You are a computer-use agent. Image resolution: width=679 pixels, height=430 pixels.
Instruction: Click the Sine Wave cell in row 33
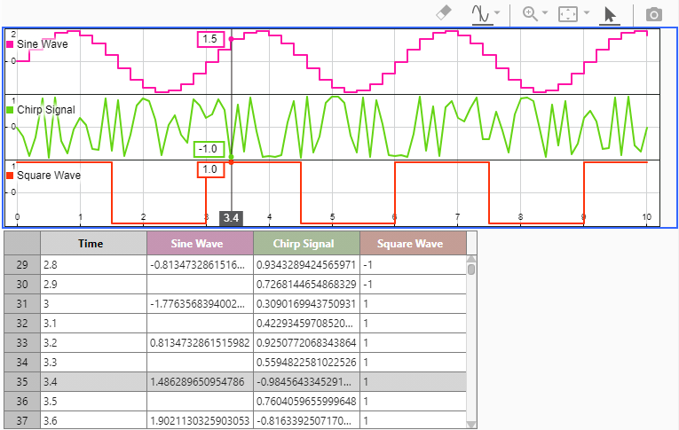[x=200, y=341]
